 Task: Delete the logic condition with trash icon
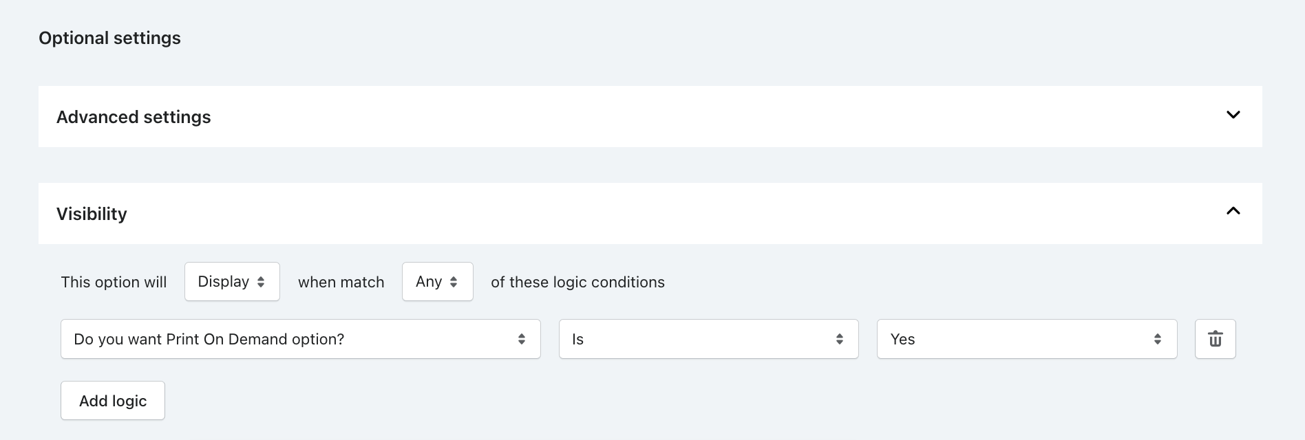click(x=1215, y=339)
